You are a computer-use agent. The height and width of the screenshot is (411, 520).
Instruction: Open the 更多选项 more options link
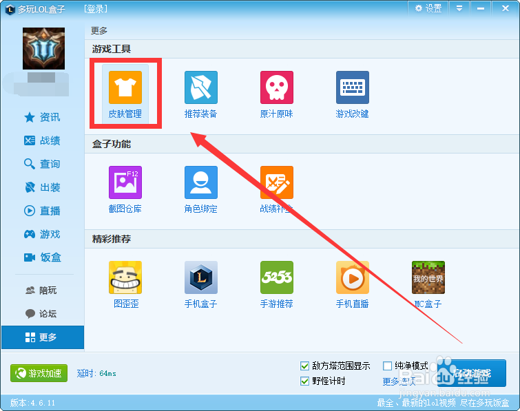coord(399,381)
